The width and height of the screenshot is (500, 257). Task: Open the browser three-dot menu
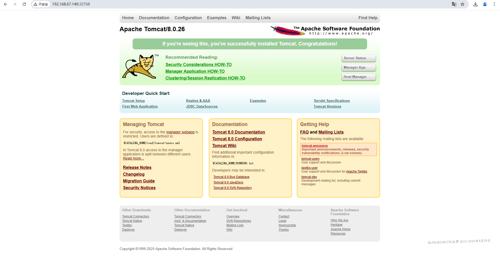494,4
